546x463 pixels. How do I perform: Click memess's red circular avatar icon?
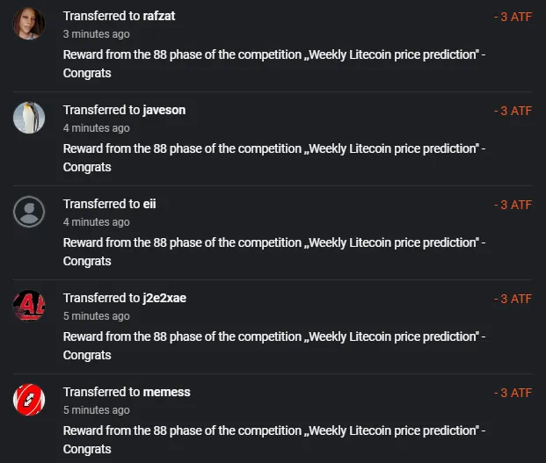pyautogui.click(x=29, y=400)
